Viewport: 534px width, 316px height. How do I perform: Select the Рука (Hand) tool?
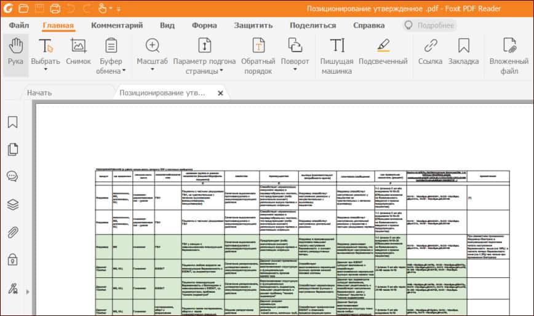click(x=16, y=52)
